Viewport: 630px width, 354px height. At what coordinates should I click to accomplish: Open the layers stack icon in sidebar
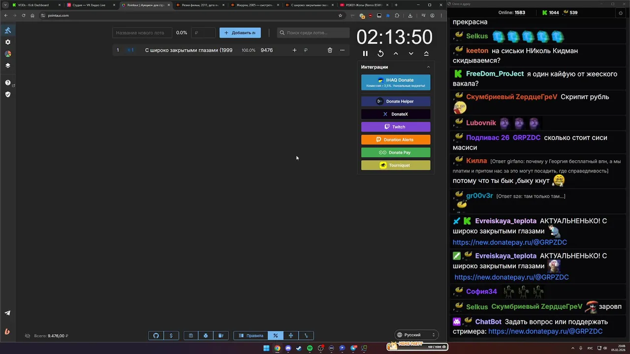[x=8, y=65]
